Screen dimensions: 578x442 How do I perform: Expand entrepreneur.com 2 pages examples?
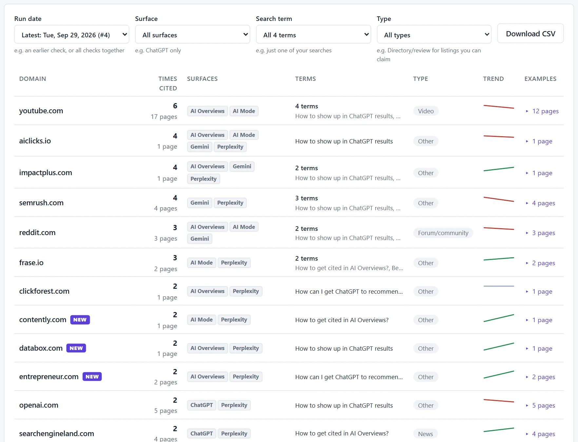click(540, 377)
